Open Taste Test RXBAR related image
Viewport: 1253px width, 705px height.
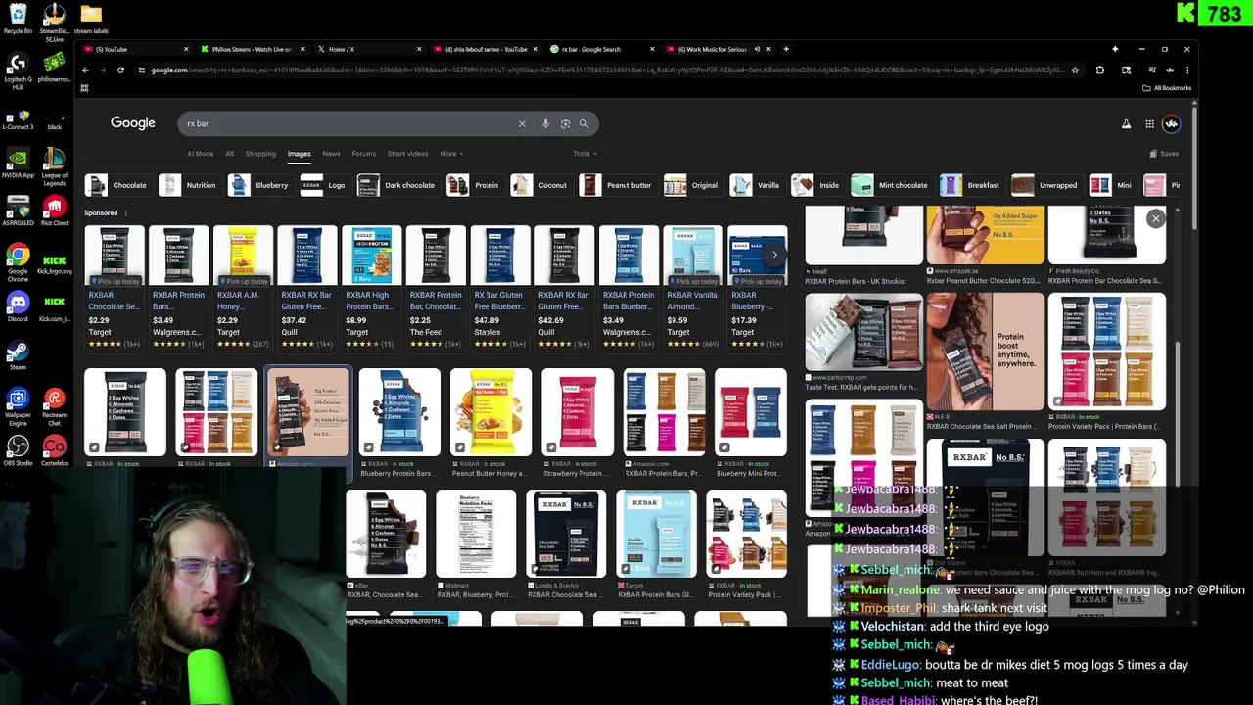tap(862, 341)
